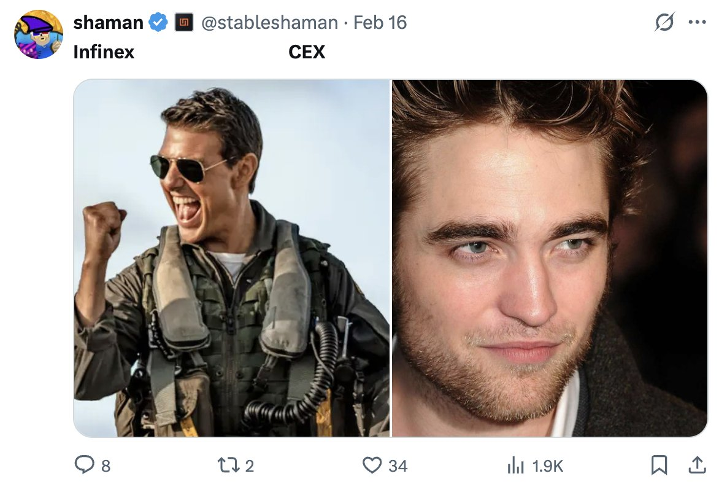Bookmark this post
This screenshot has height=484, width=719.
click(659, 466)
